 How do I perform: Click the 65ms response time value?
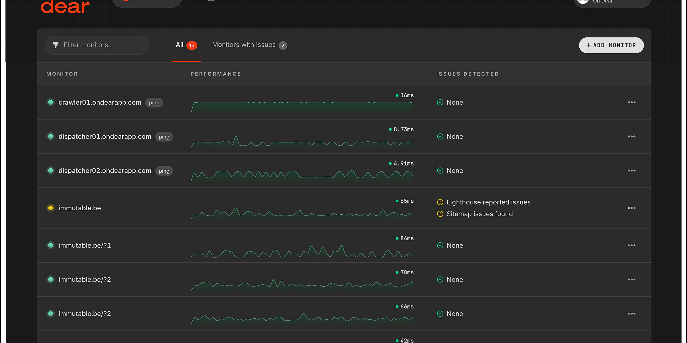pos(407,201)
